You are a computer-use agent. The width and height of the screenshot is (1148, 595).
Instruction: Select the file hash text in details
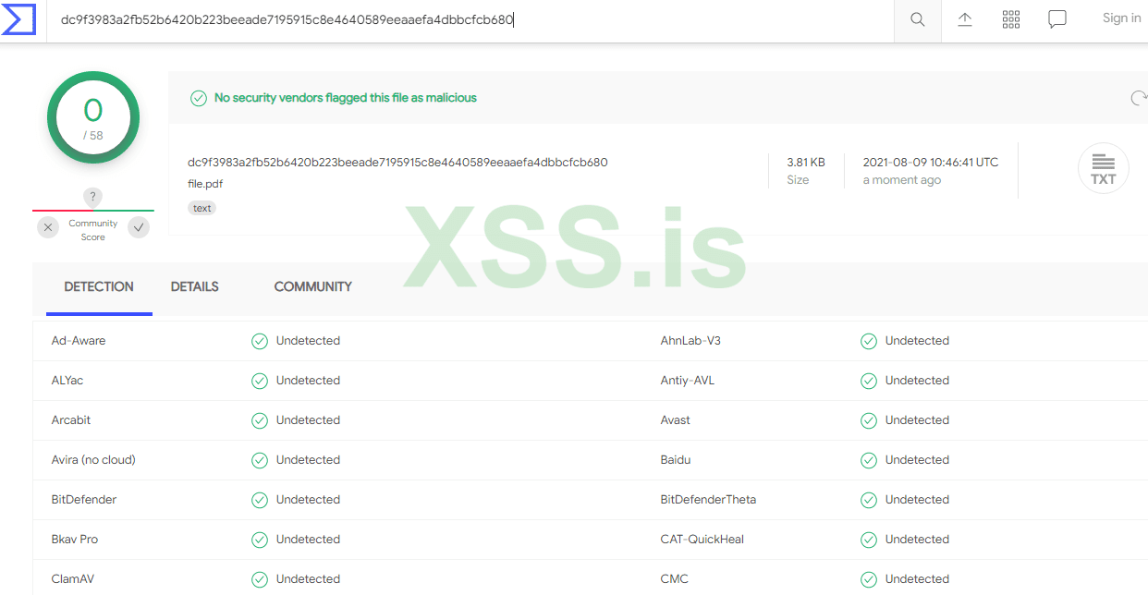(x=397, y=163)
